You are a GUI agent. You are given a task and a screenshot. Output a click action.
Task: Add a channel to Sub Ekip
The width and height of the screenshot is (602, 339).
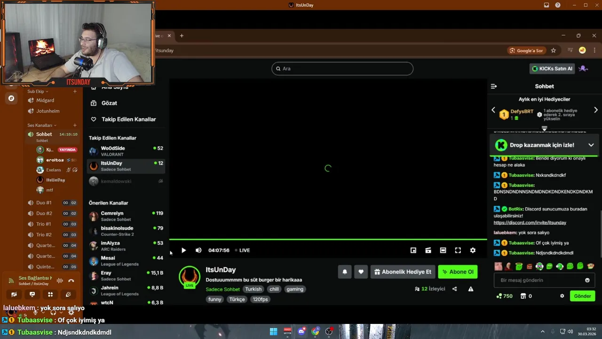click(75, 91)
